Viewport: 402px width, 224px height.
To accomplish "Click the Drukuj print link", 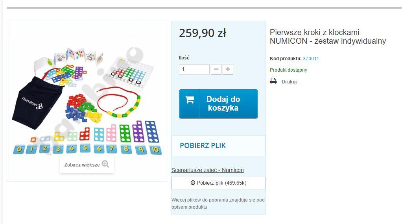I will 289,82.
